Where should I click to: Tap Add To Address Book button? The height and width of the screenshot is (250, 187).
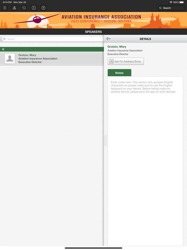coord(126,61)
